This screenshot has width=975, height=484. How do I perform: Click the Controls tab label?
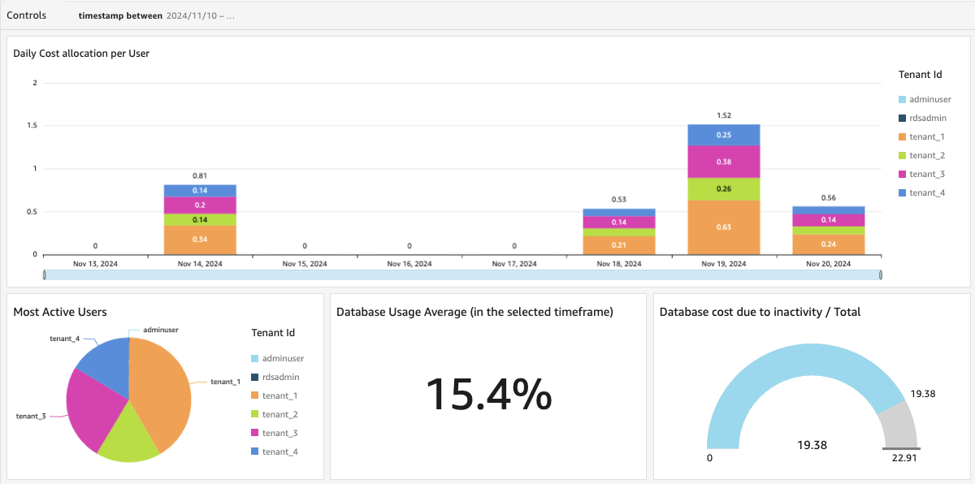coord(26,15)
